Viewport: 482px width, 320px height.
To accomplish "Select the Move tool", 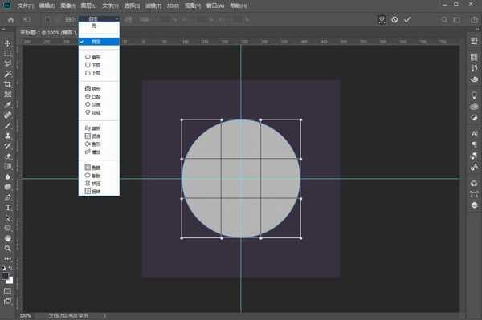I will pos(8,43).
